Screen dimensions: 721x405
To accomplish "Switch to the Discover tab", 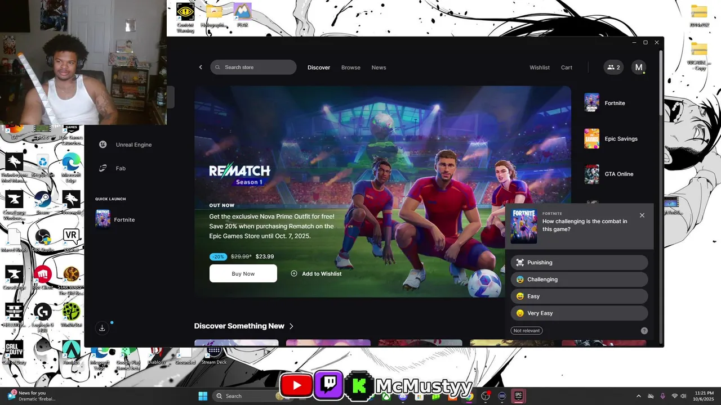I will (x=319, y=67).
